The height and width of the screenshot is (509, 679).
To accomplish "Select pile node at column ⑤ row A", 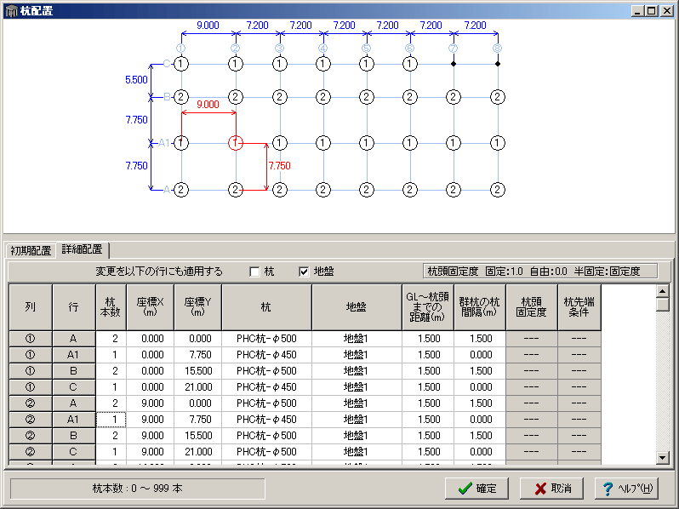I will pyautogui.click(x=367, y=190).
